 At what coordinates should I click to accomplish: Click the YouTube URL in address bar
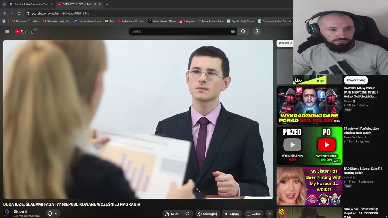(60, 13)
